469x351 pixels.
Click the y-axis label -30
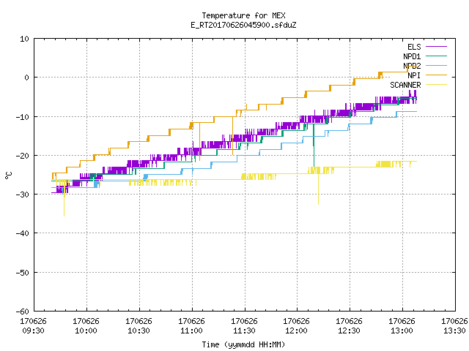pyautogui.click(x=23, y=195)
